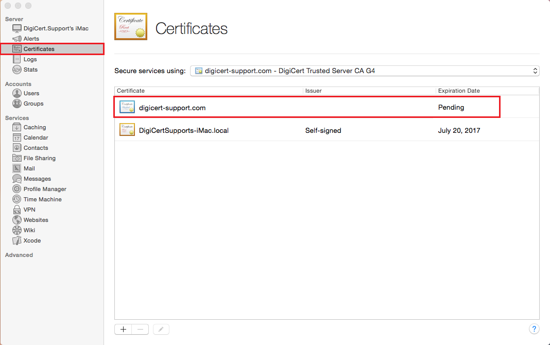Select the Caching service icon
The height and width of the screenshot is (345, 550).
point(17,127)
